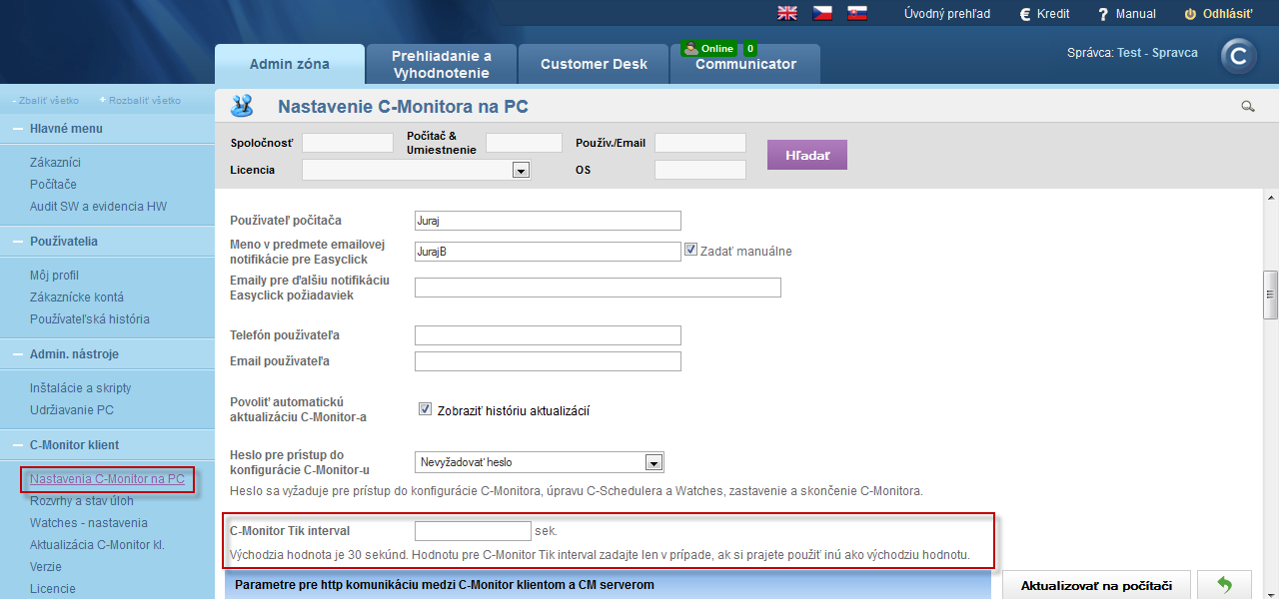Click the users icon beside the page title
Viewport: 1279px width, 599px height.
242,106
